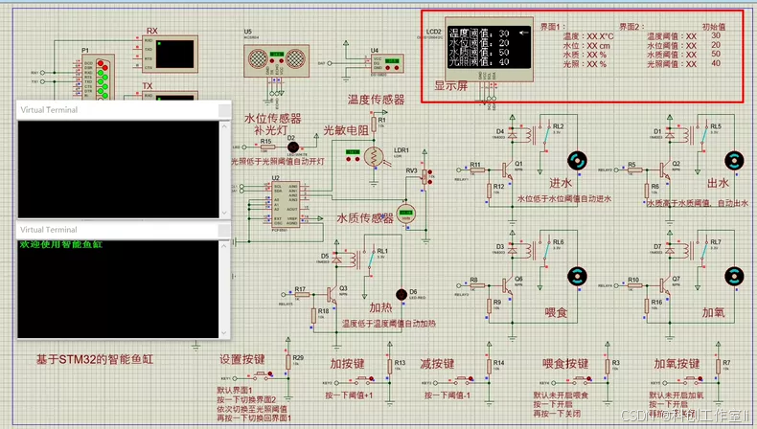Click the RL1 heating relay switch
This screenshot has height=429, width=757.
[x=371, y=260]
